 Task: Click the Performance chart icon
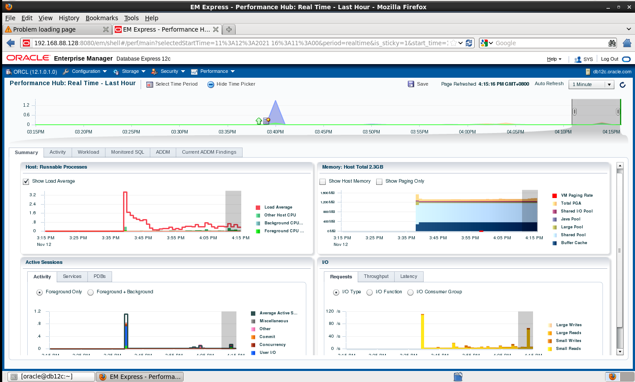pyautogui.click(x=194, y=72)
